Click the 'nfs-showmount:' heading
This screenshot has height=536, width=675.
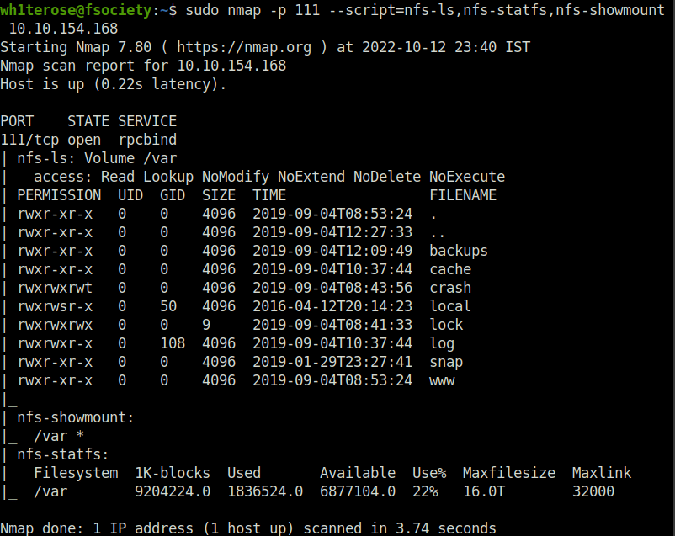pos(76,417)
